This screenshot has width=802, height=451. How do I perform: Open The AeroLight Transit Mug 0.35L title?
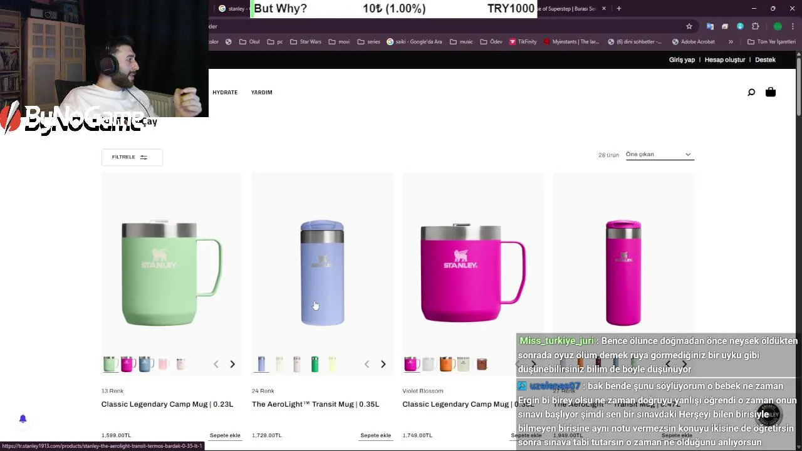coord(315,405)
